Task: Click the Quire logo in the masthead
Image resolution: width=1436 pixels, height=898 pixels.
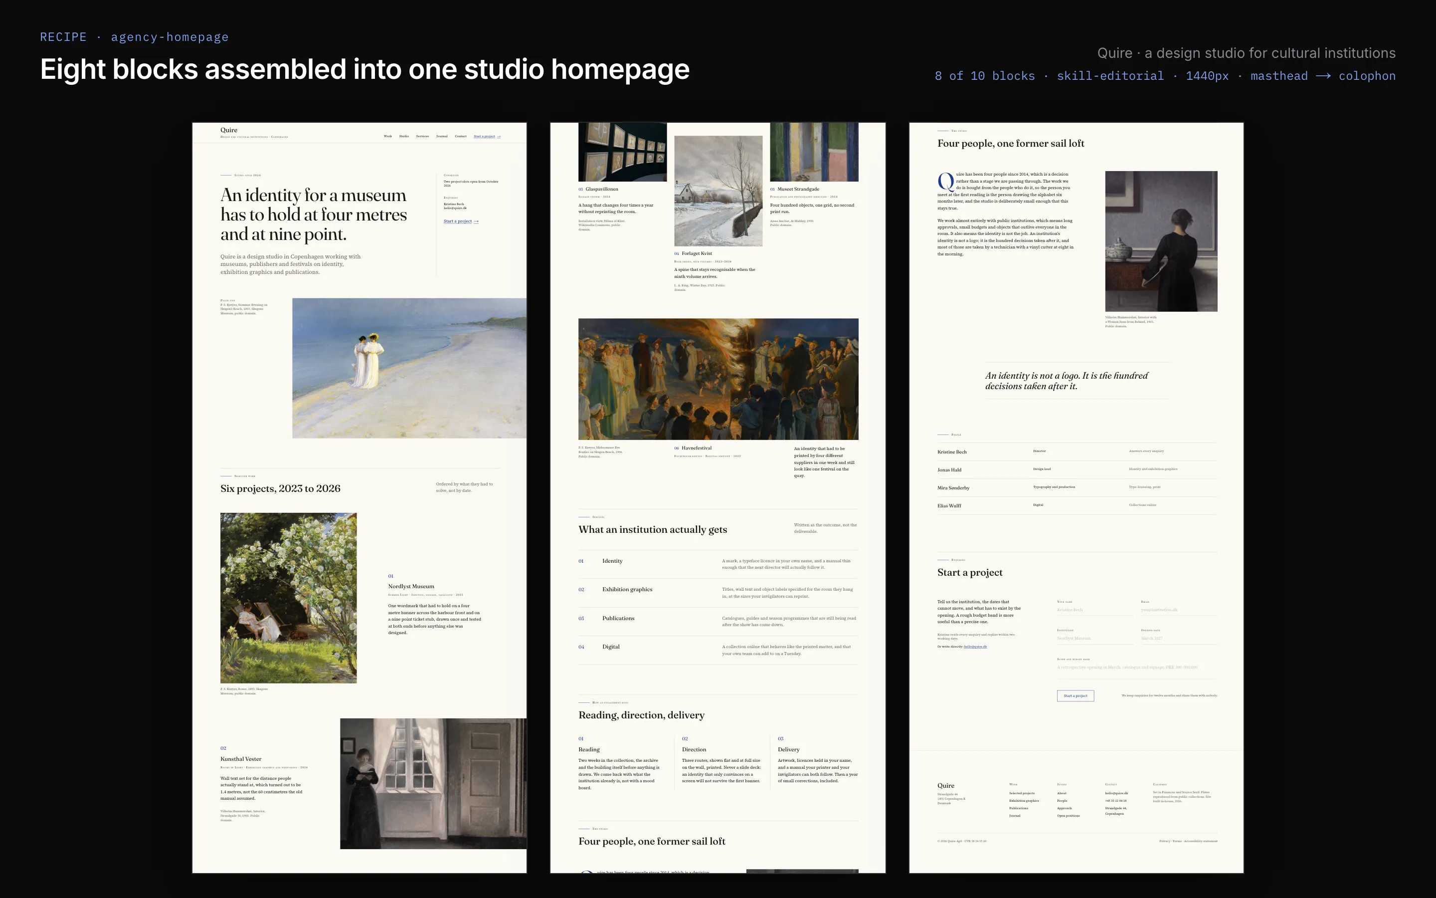Action: (228, 130)
